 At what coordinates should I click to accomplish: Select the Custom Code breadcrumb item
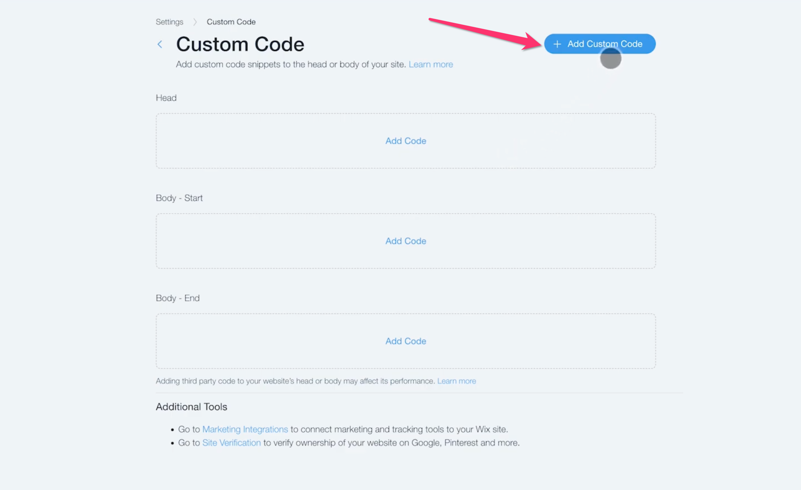231,22
